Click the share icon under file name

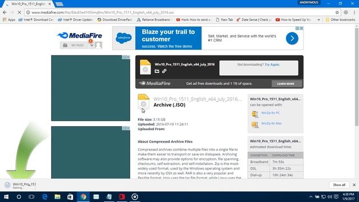(157, 71)
